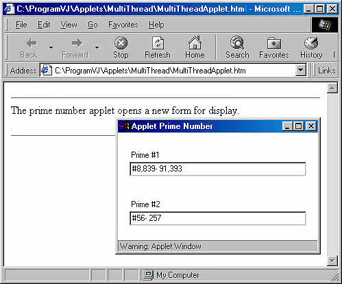
Task: Open the Favorites menu in menu bar
Action: click(123, 25)
